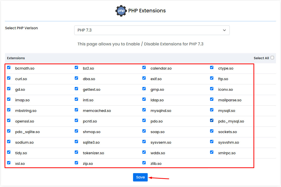Disable the dba.so extension

pos(76,78)
